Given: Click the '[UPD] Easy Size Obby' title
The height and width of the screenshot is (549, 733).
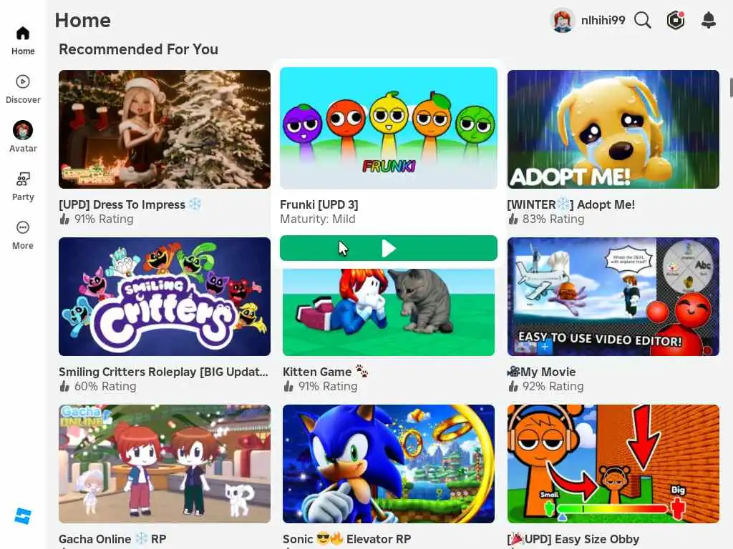Looking at the screenshot, I should pyautogui.click(x=573, y=539).
